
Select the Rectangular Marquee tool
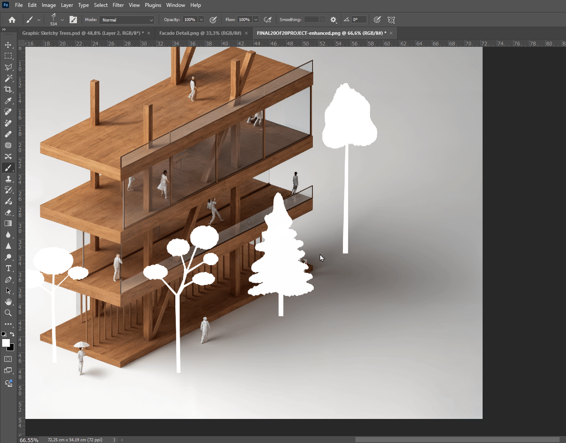tap(8, 56)
